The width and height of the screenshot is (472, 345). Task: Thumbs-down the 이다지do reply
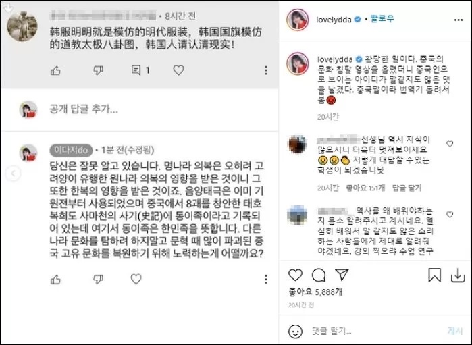98,280
